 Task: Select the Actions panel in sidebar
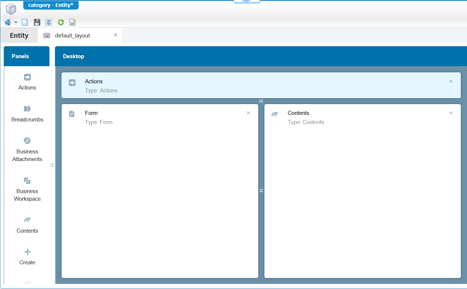(27, 82)
